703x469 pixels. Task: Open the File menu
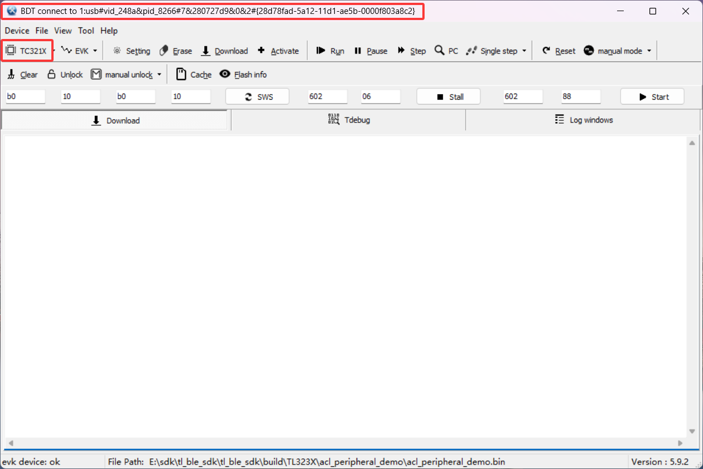(x=42, y=31)
